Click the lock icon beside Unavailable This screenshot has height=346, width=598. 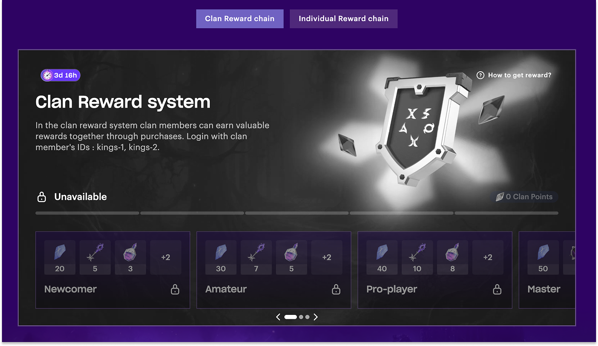click(x=42, y=197)
